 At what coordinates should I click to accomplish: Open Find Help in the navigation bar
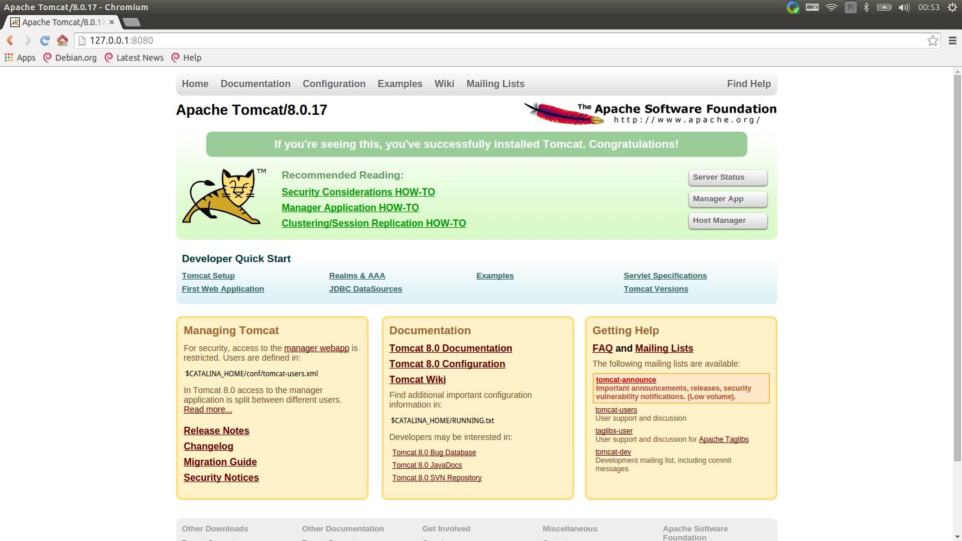pyautogui.click(x=749, y=84)
